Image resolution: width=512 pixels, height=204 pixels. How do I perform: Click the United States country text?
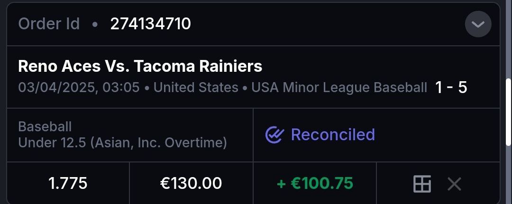196,87
